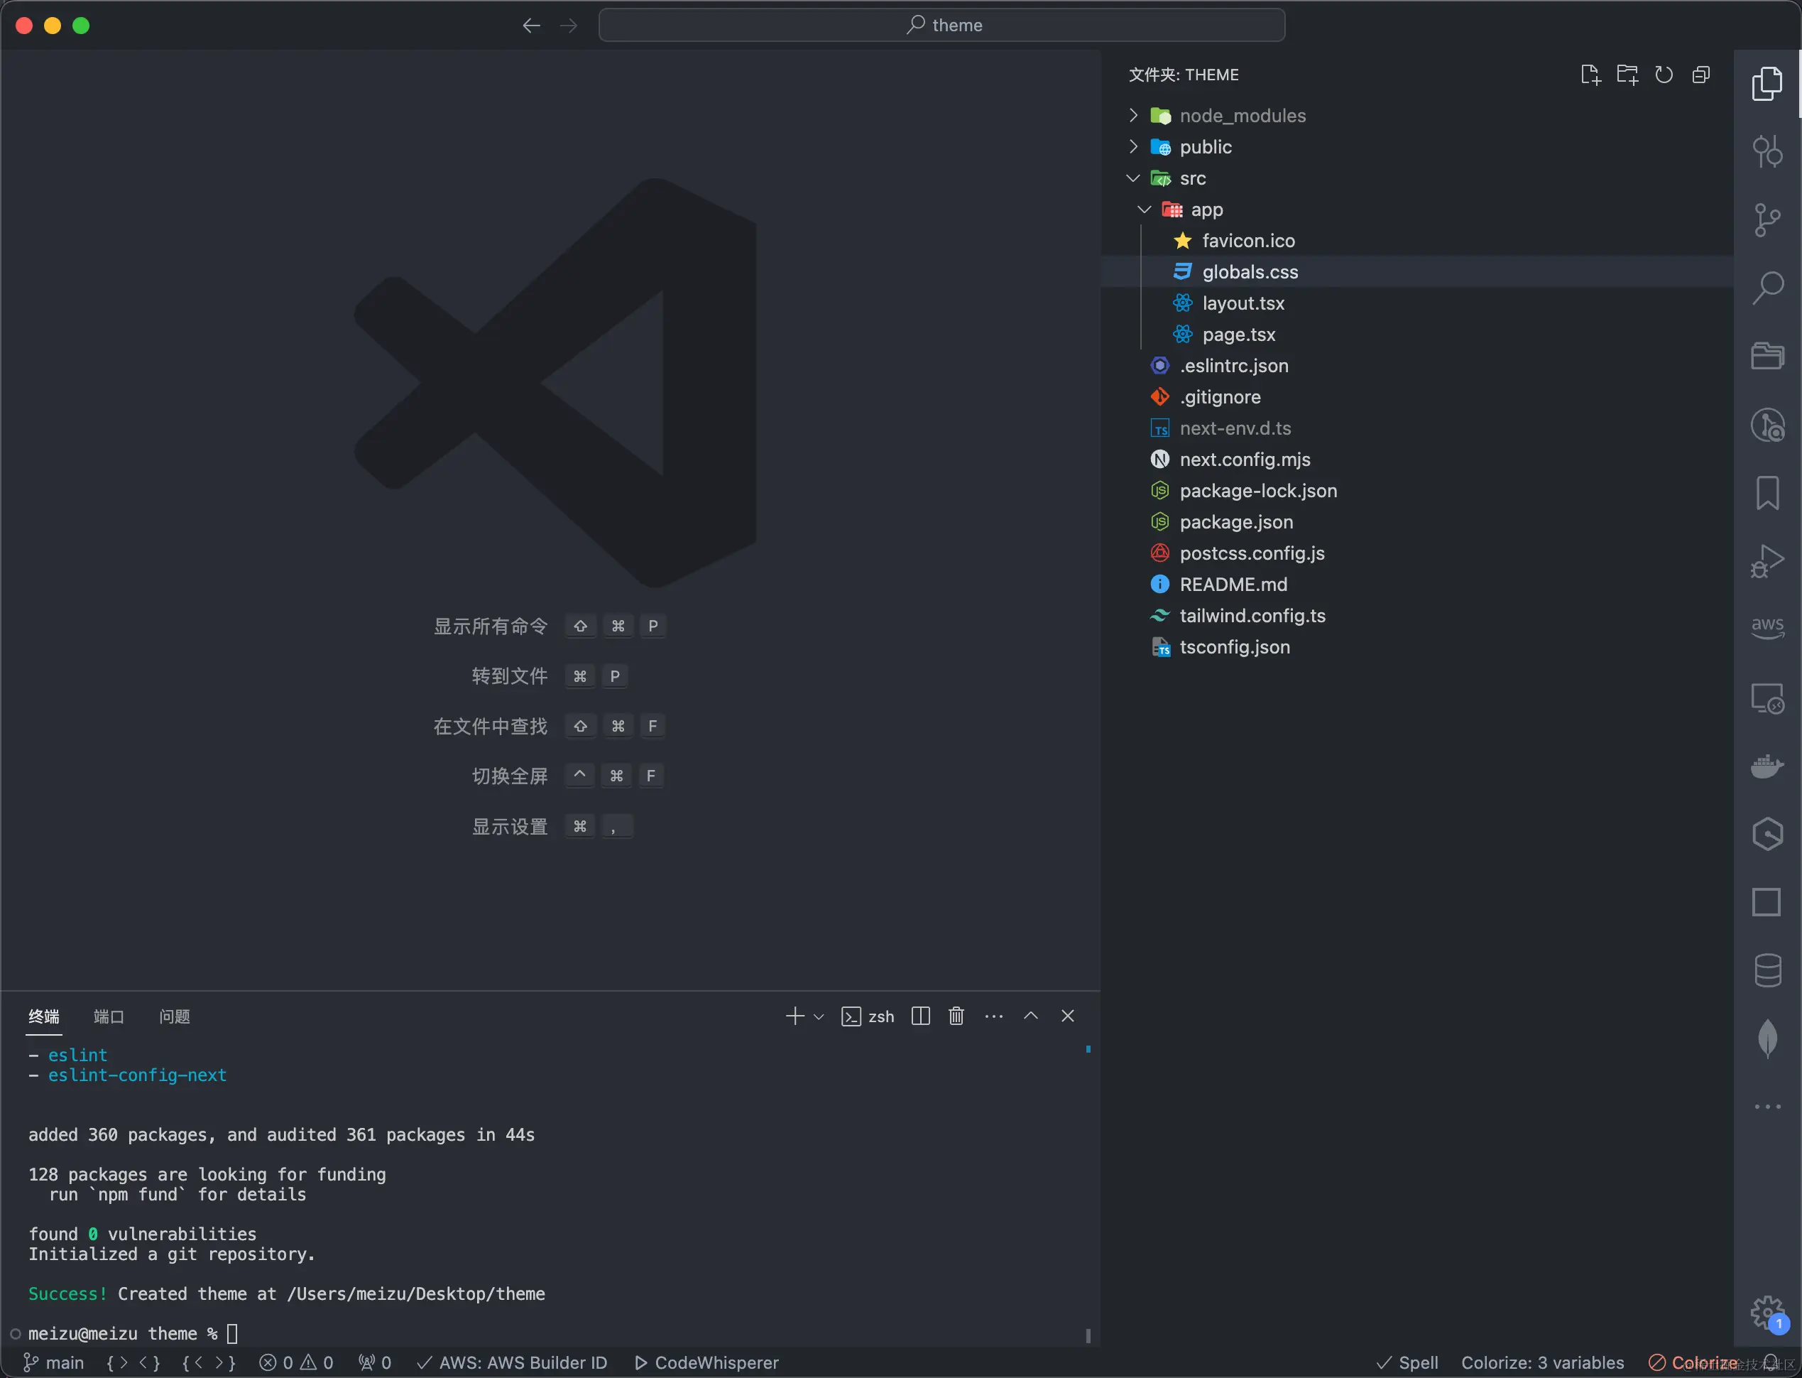This screenshot has height=1378, width=1802.
Task: Open favicon.ico file
Action: coord(1416,240)
